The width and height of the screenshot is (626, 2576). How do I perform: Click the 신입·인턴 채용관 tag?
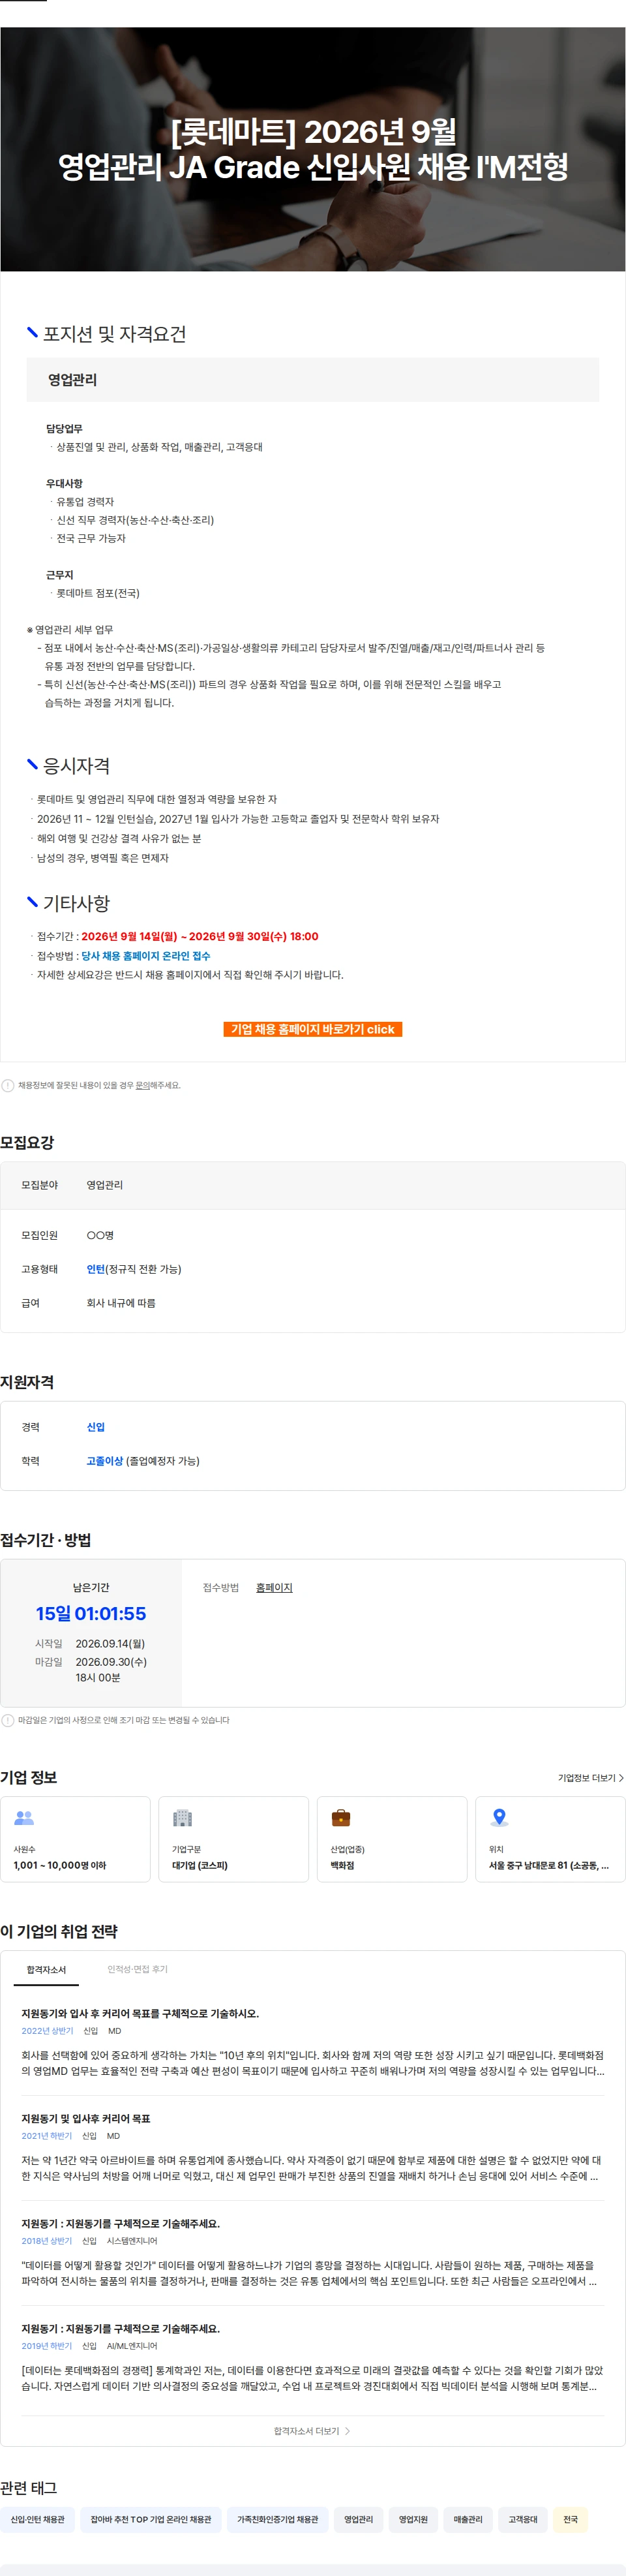click(38, 2519)
